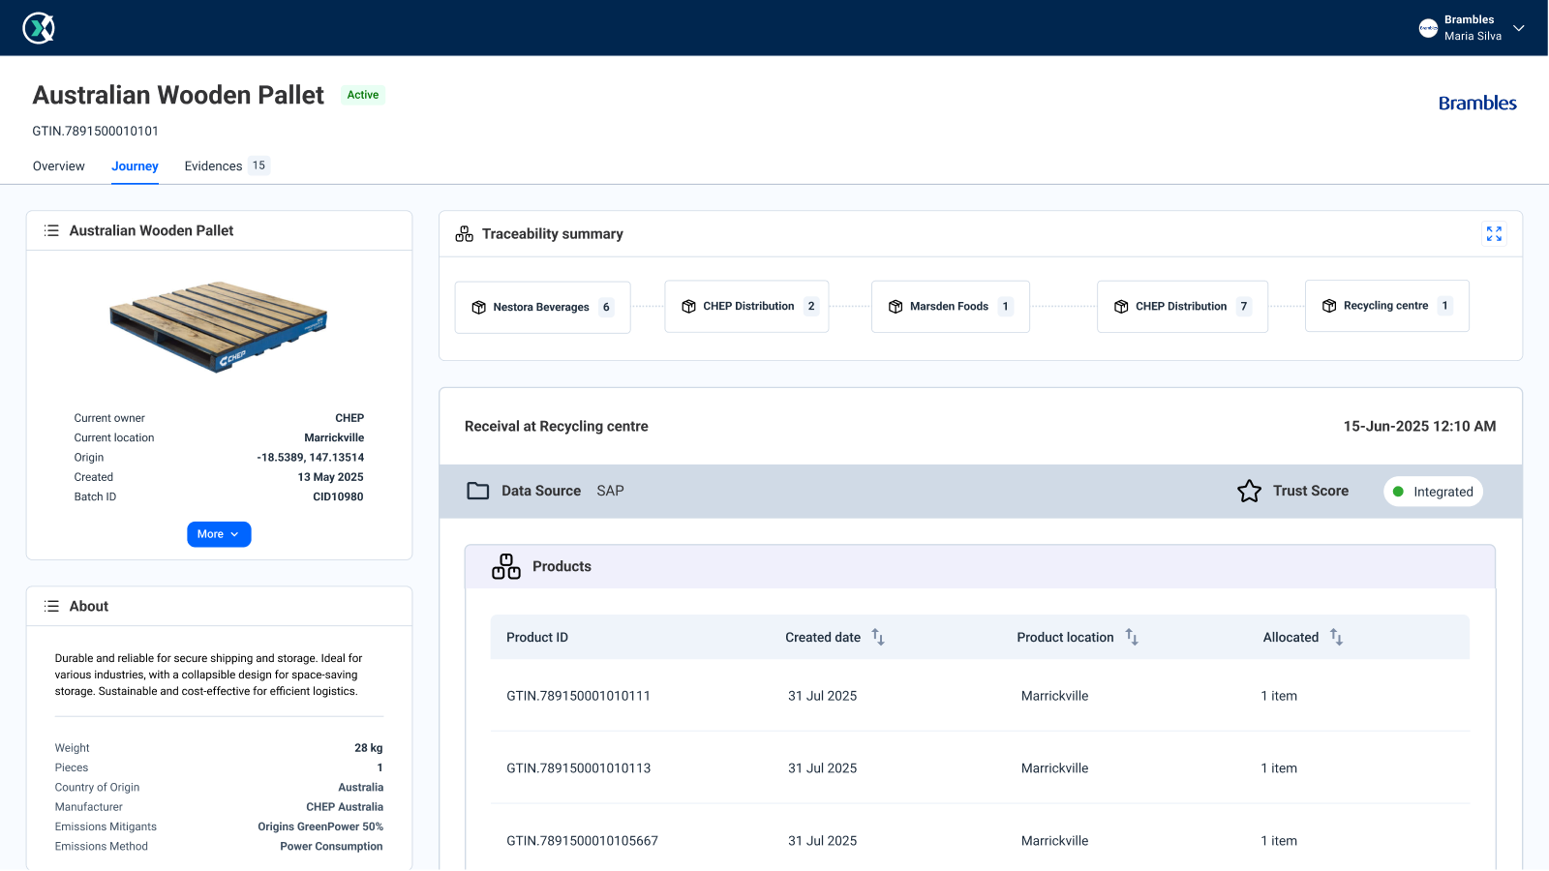Screen dimensions: 1549x871
Task: Sort by Created date arrows
Action: point(878,637)
